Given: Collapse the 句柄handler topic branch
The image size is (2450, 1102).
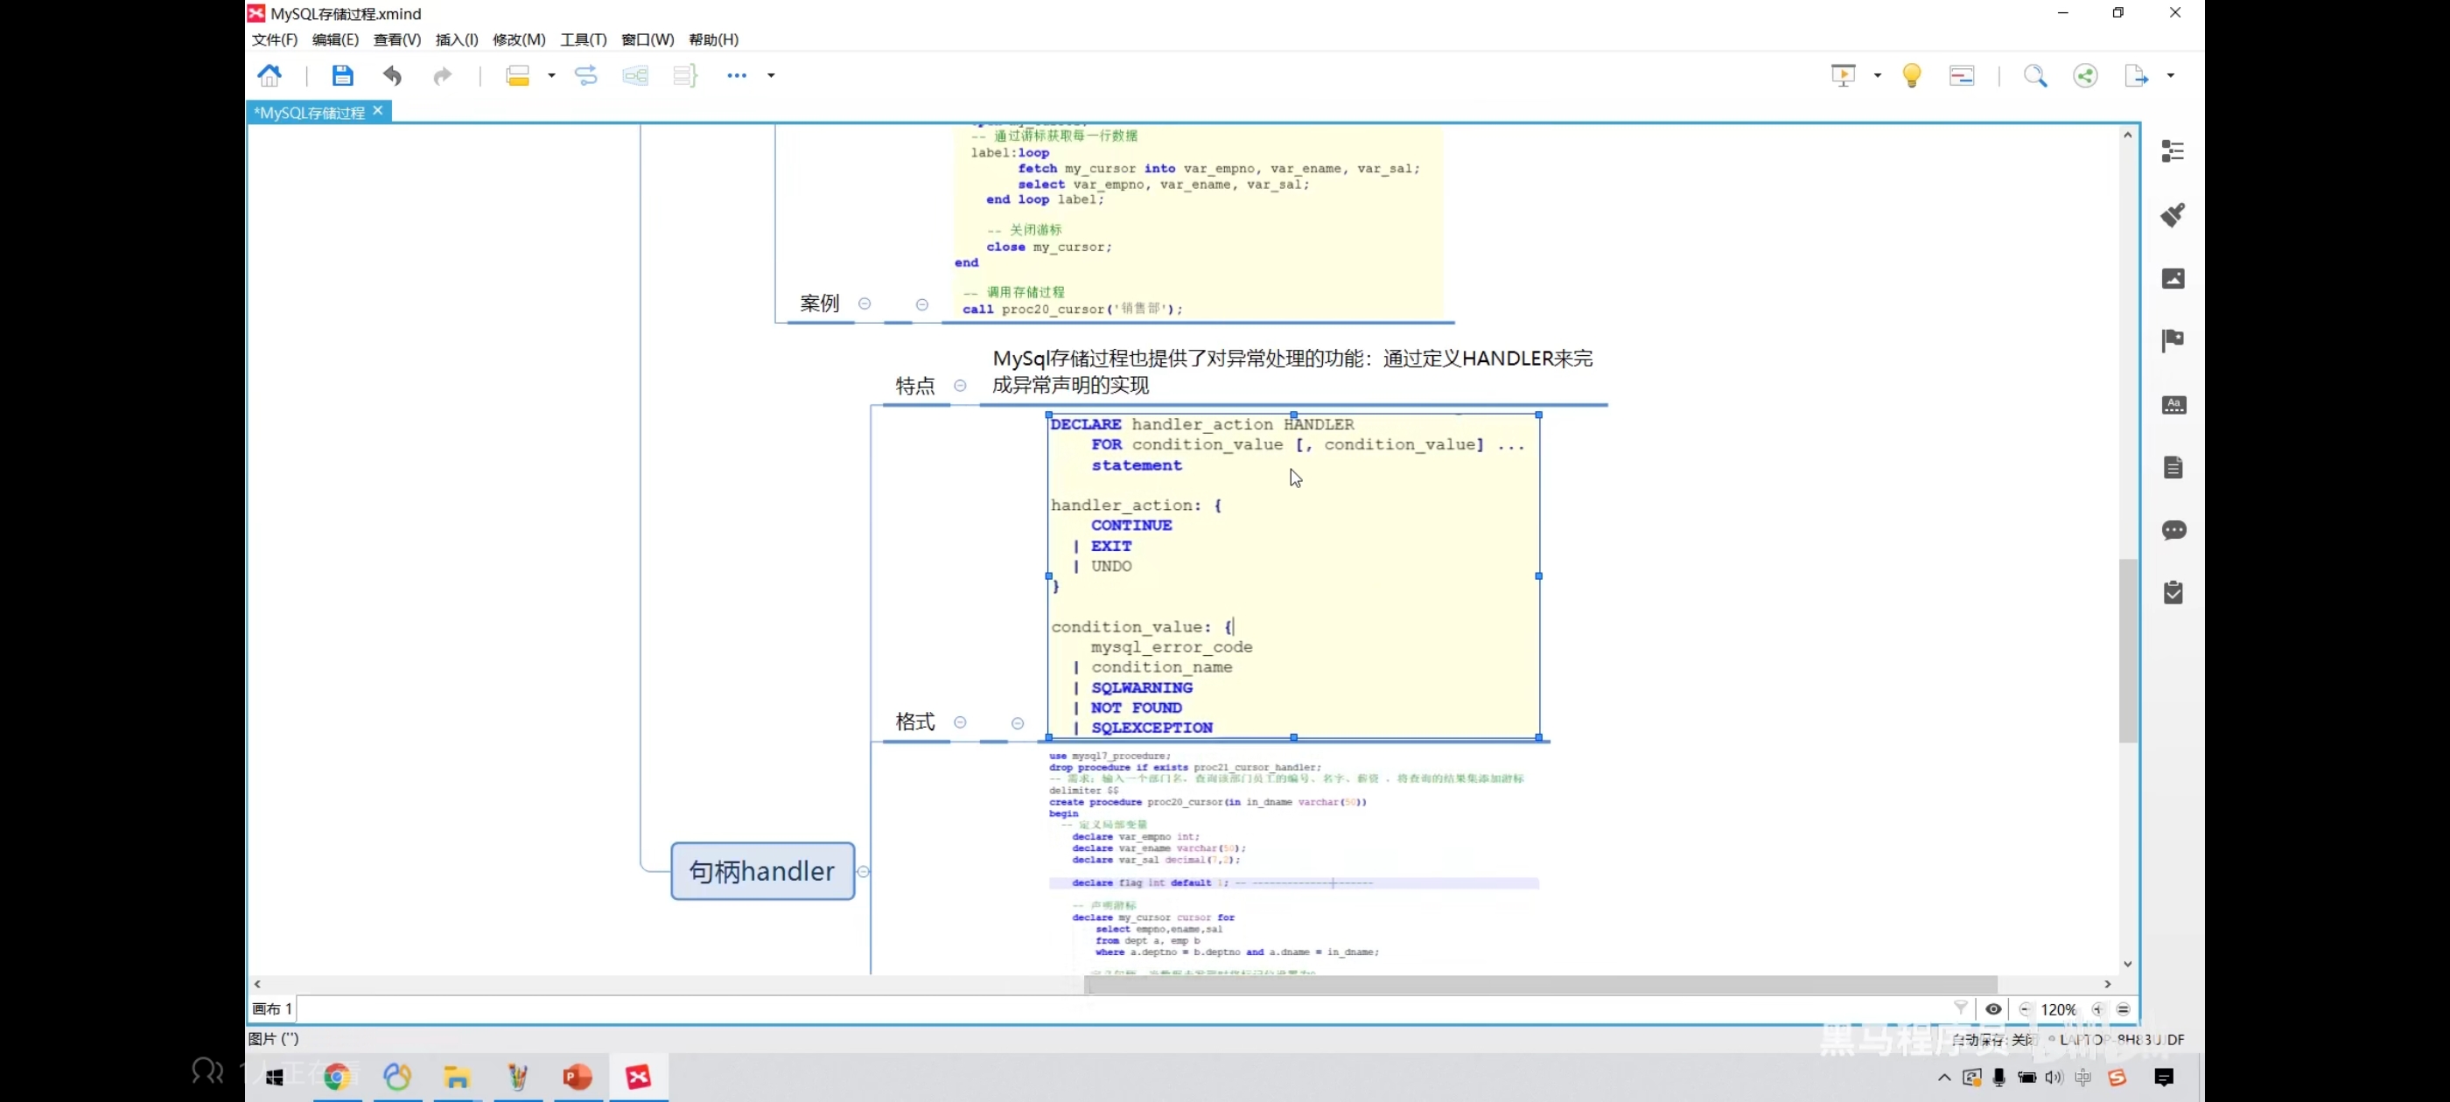Looking at the screenshot, I should point(863,871).
